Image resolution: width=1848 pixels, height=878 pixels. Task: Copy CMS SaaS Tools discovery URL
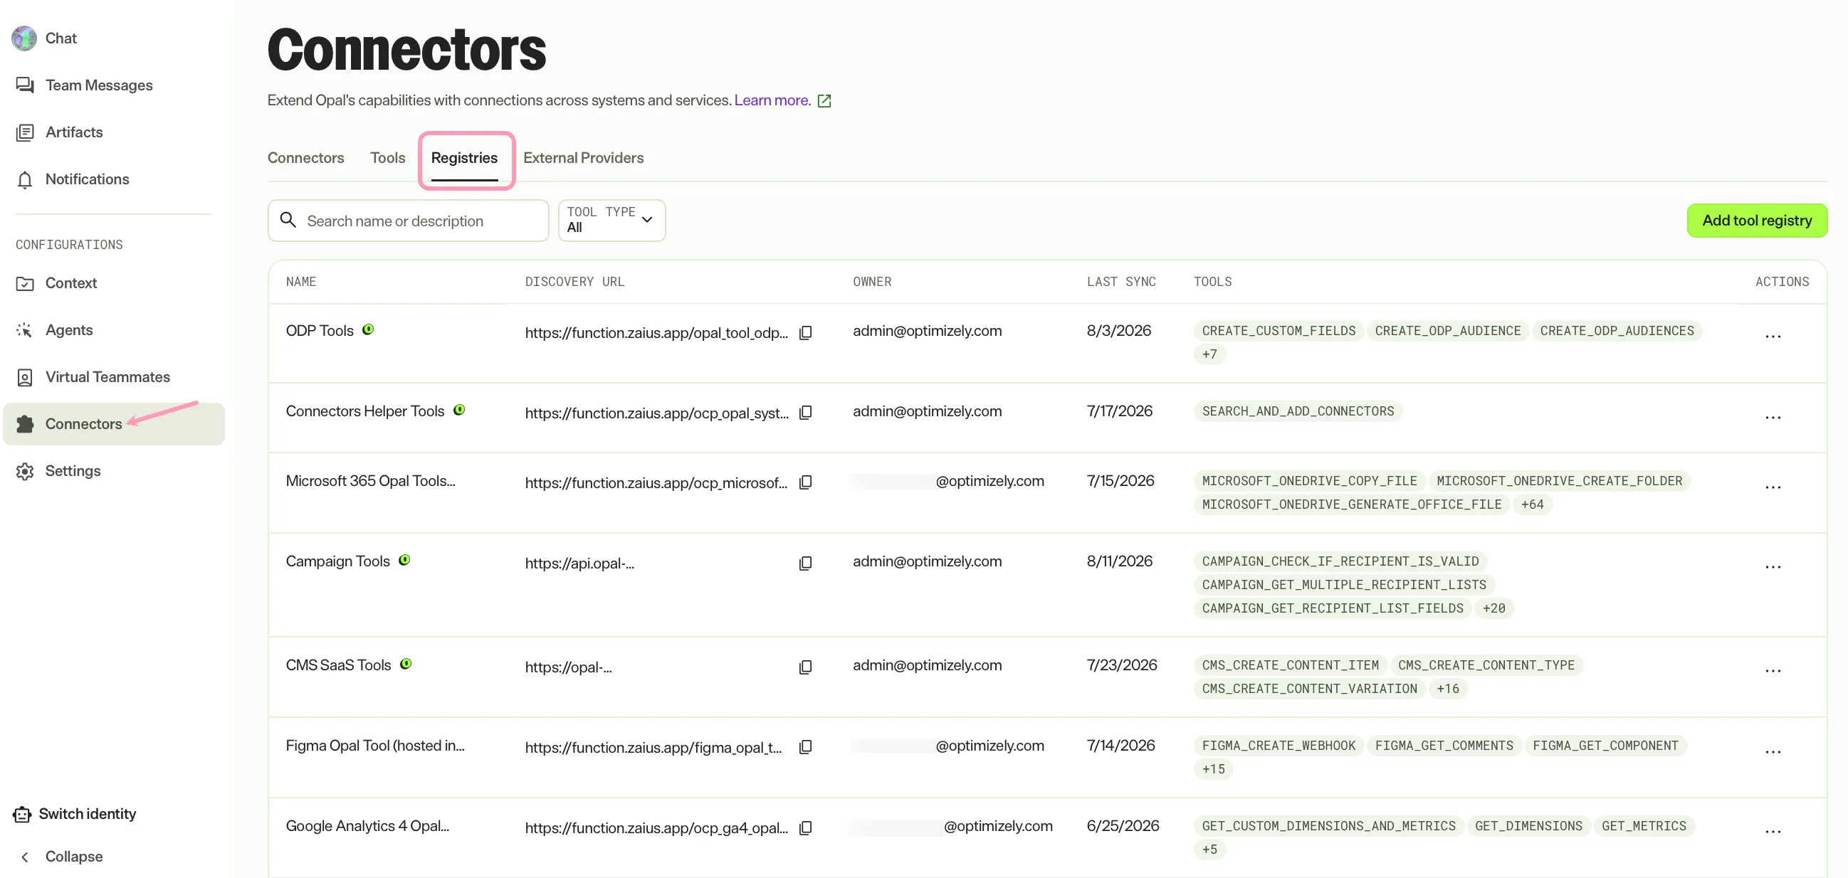point(805,667)
